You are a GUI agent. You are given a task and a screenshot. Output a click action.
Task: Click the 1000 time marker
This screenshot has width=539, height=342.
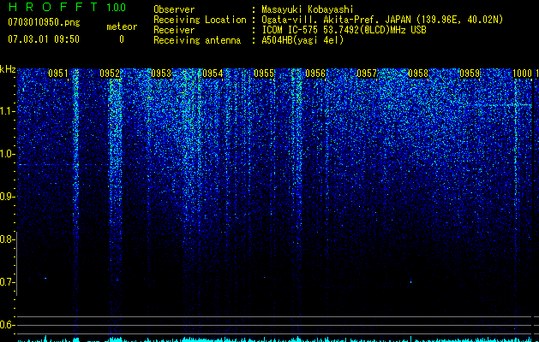tap(522, 74)
